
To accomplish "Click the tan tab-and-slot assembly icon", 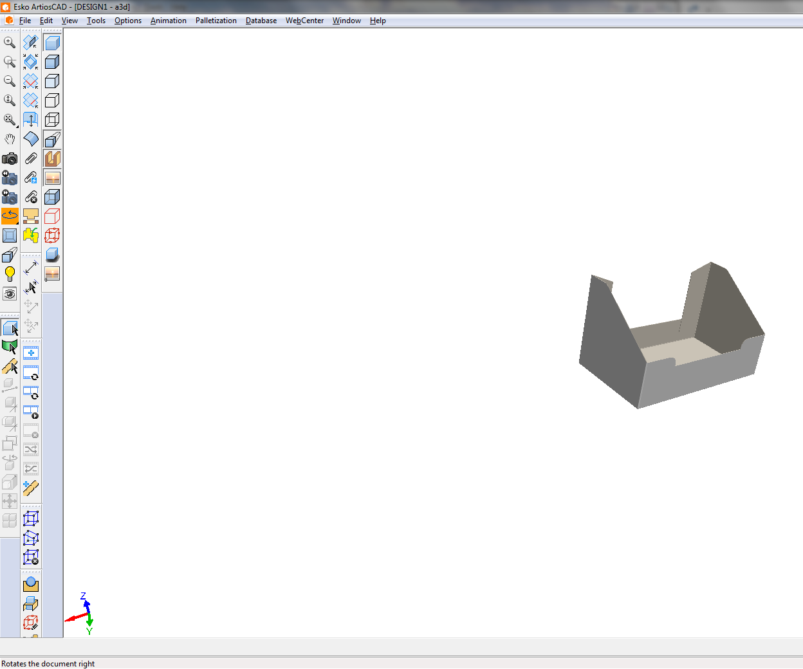I will click(x=31, y=216).
